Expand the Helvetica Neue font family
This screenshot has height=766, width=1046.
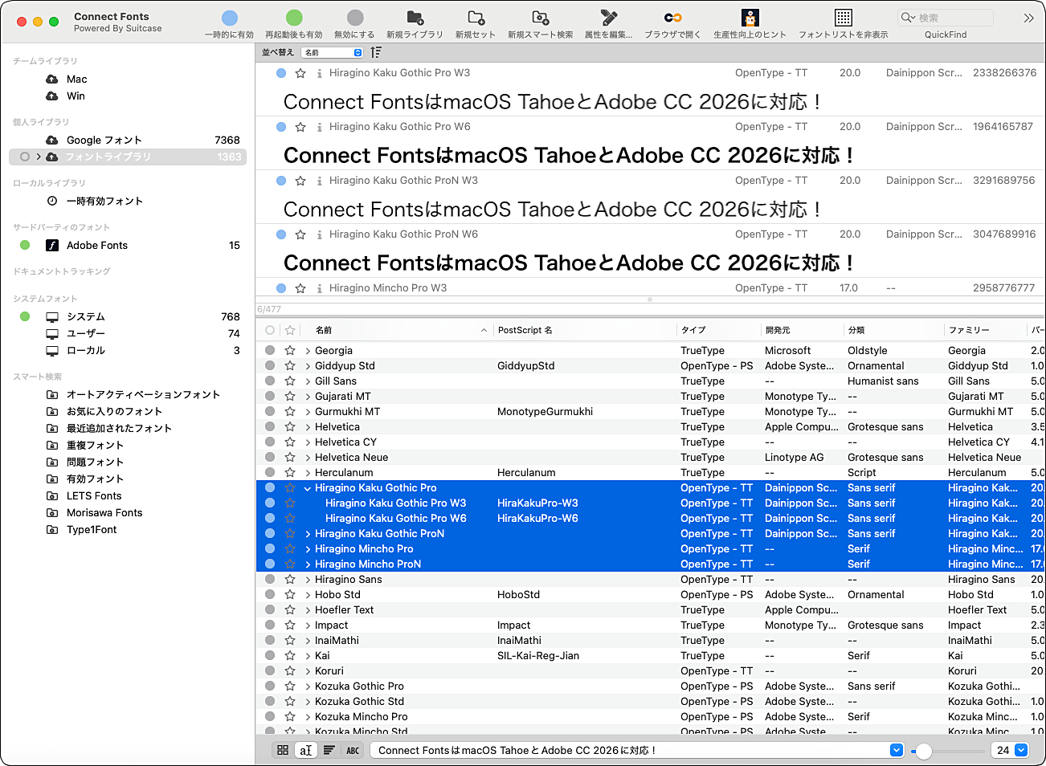pyautogui.click(x=308, y=458)
